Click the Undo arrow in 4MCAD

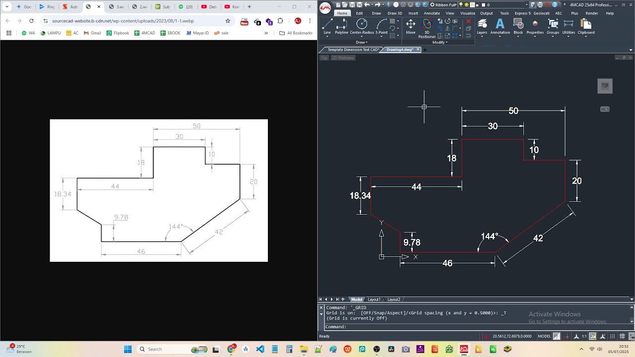tap(367, 5)
